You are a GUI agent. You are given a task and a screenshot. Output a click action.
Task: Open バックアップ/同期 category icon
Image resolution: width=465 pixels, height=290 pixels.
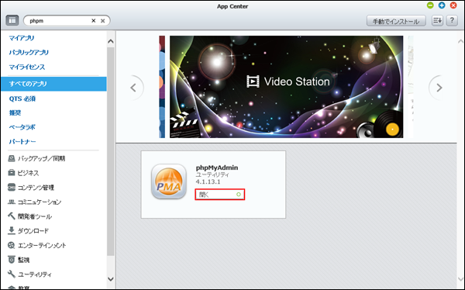click(x=12, y=158)
